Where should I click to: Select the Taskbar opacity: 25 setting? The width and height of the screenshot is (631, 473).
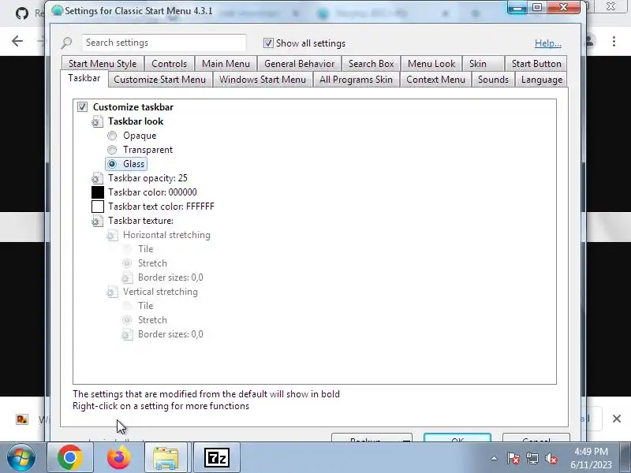click(147, 178)
